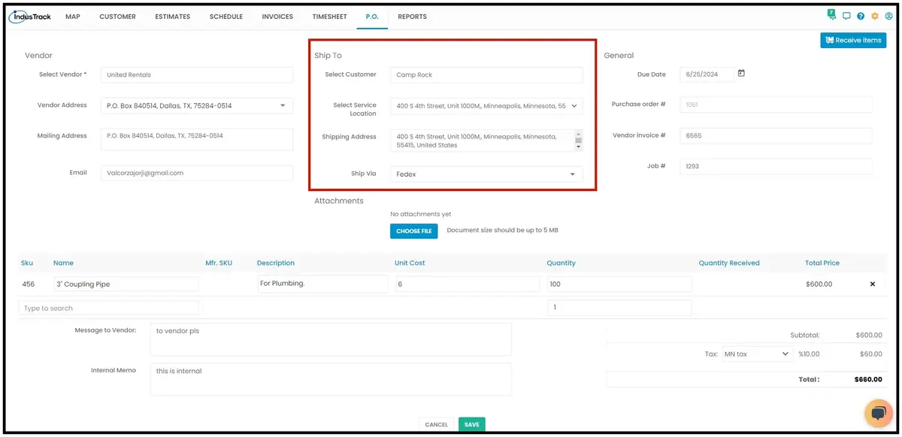The image size is (902, 437).
Task: Click the Quantity field showing 100
Action: (619, 284)
